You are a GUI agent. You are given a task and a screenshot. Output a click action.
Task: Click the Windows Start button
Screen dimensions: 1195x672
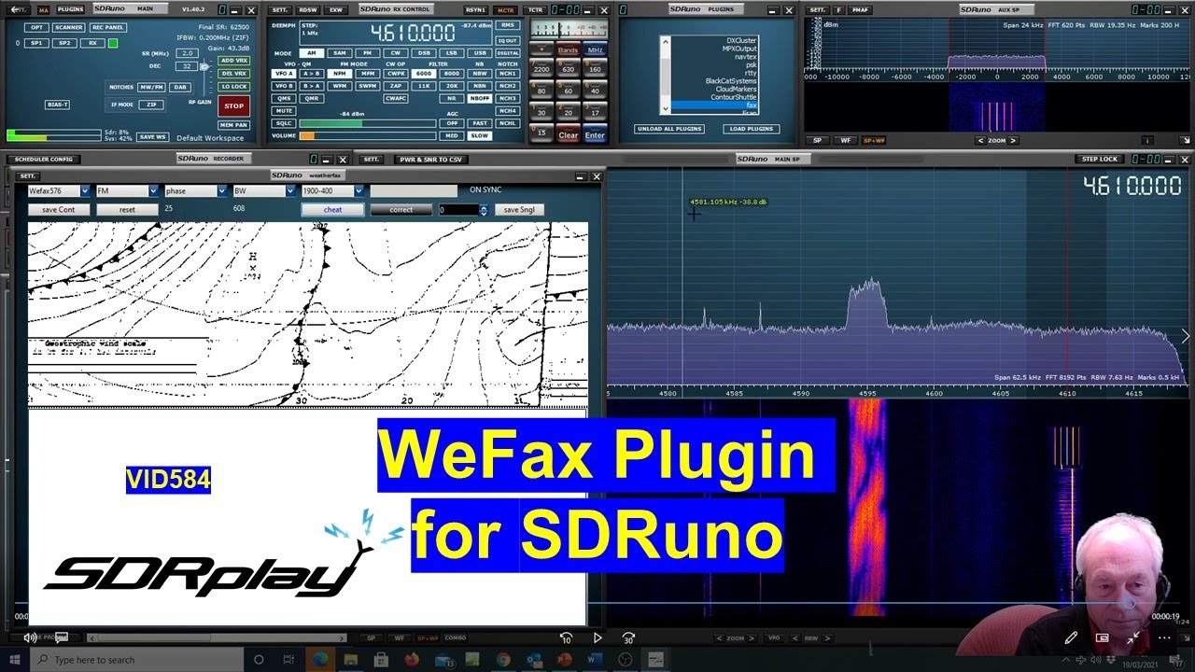pos(15,660)
